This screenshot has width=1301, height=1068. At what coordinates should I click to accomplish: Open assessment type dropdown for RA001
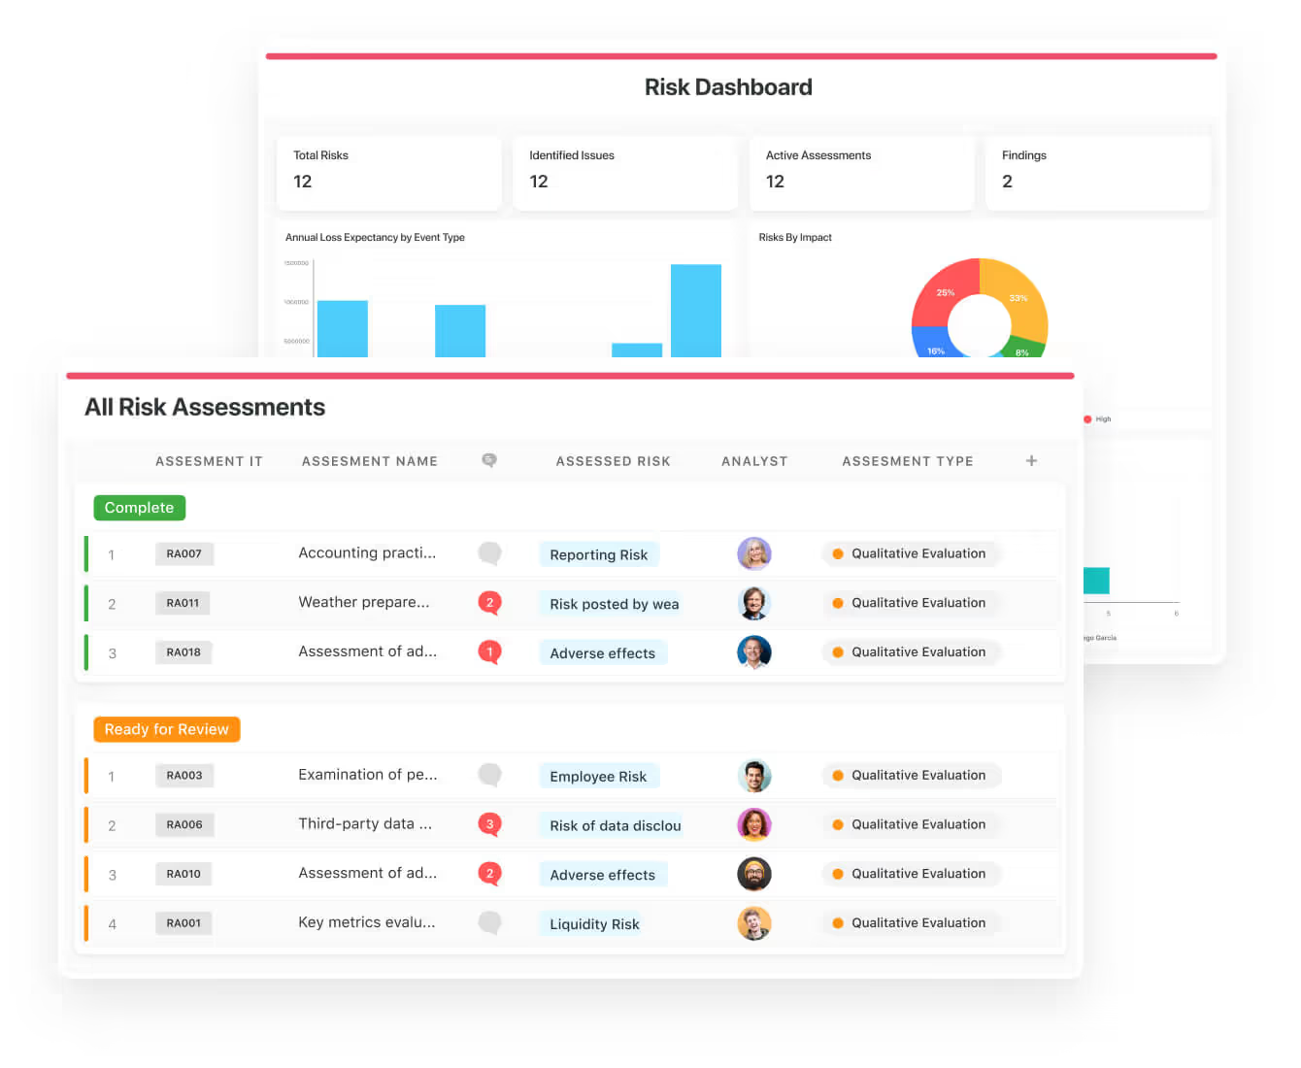[911, 923]
